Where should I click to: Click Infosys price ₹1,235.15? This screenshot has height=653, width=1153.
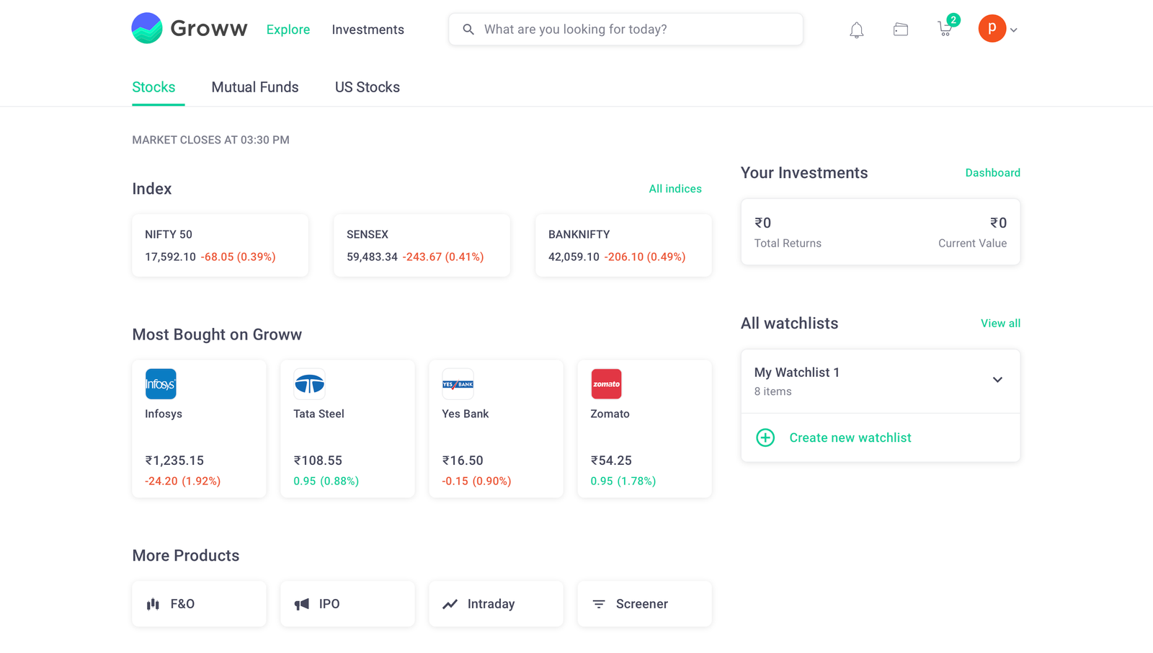174,461
